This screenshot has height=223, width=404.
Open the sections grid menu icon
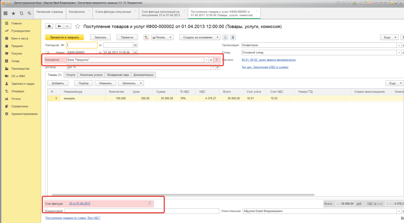(x=6, y=13)
